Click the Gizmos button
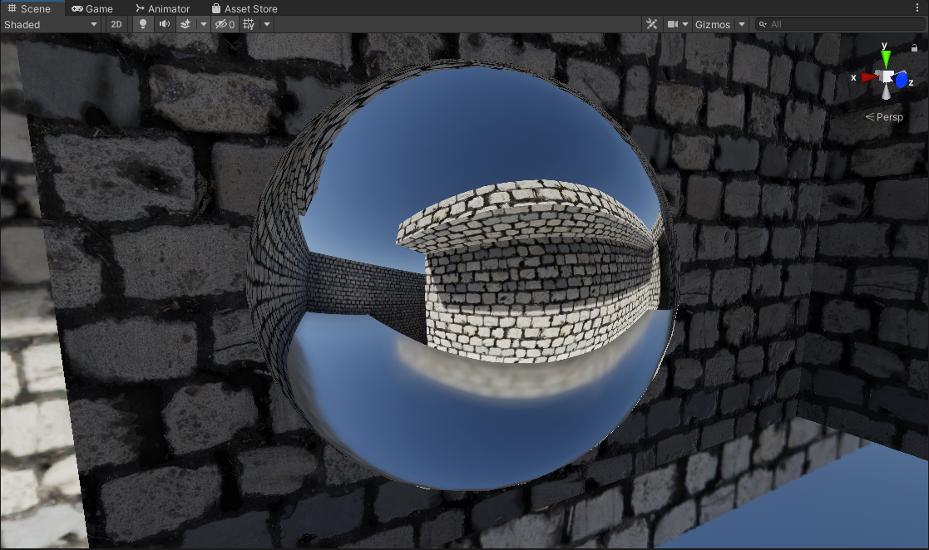 (713, 24)
